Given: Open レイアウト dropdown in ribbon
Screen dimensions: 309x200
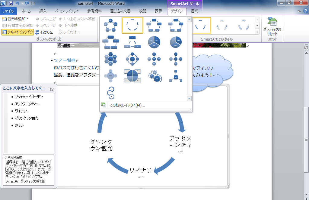Looking at the screenshot, I should click(x=69, y=32).
